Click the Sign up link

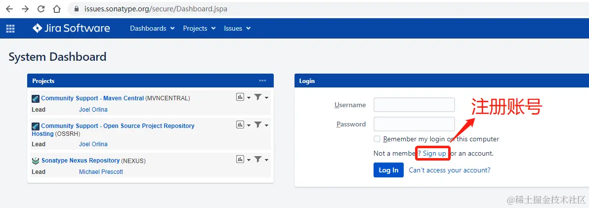click(434, 153)
